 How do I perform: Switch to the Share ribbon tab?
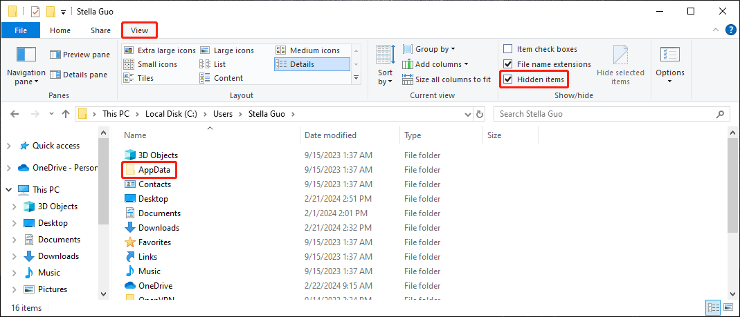(100, 30)
